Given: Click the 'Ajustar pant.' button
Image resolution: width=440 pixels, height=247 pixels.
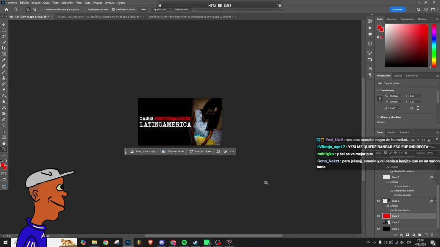Looking at the screenshot, I should (x=160, y=10).
